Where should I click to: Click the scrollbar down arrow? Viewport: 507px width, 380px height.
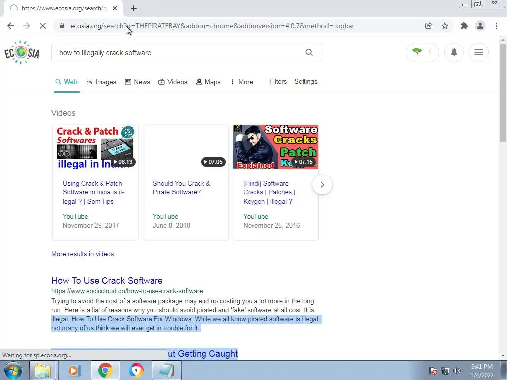[503, 355]
